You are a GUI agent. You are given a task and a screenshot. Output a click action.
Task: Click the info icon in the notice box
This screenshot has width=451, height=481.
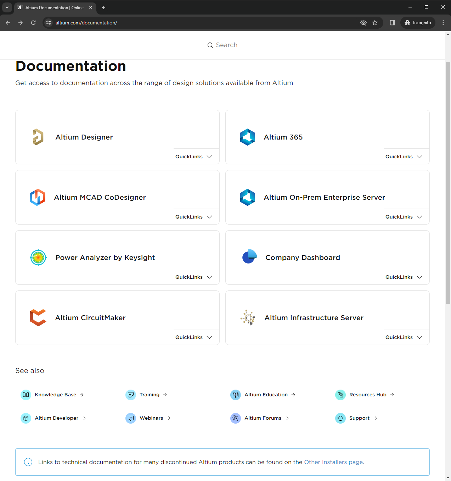(x=28, y=462)
